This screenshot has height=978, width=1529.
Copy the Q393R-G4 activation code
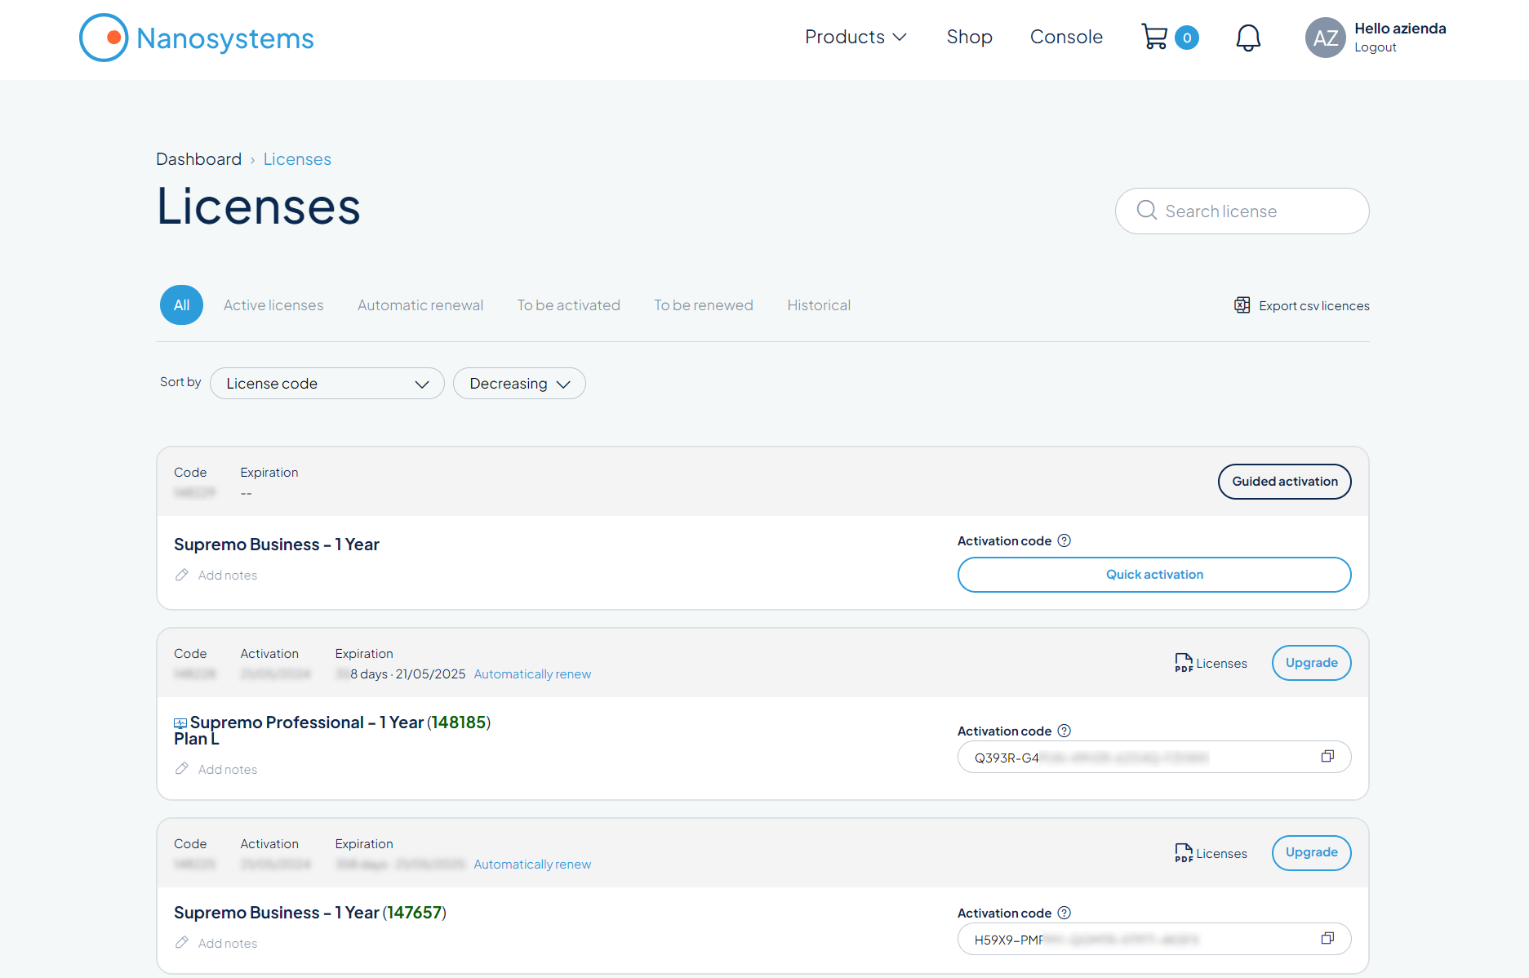pos(1327,757)
